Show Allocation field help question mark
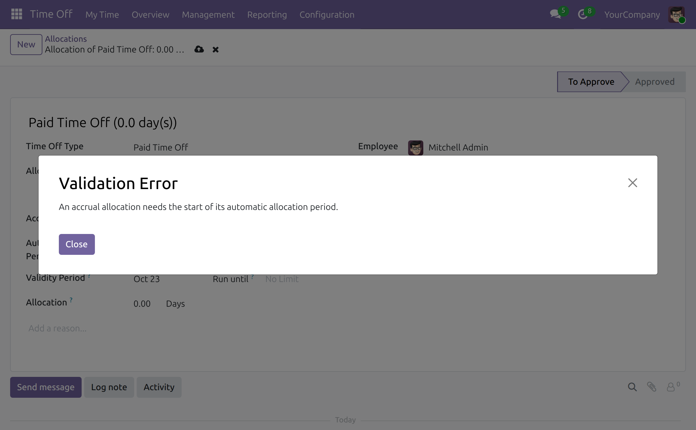Image resolution: width=696 pixels, height=430 pixels. pos(71,300)
